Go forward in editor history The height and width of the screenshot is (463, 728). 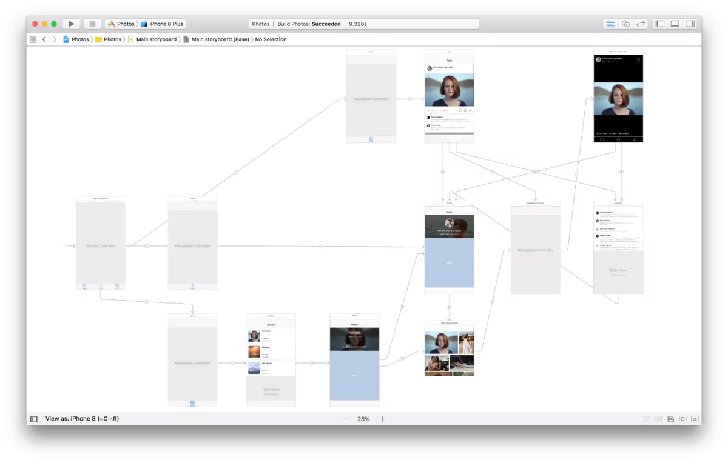(55, 39)
